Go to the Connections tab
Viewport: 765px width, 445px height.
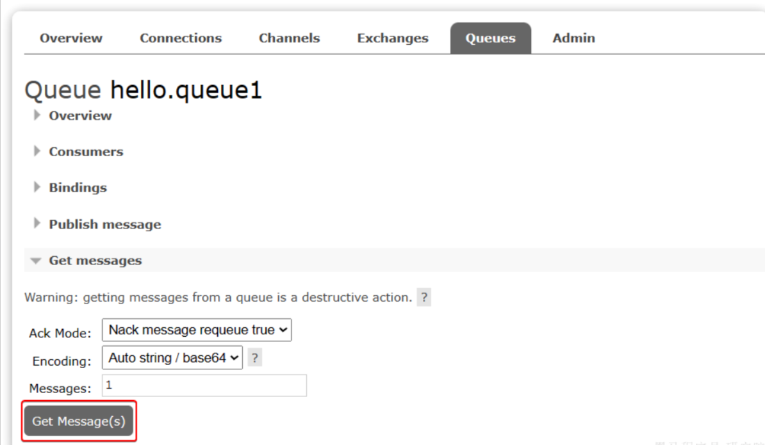(181, 38)
